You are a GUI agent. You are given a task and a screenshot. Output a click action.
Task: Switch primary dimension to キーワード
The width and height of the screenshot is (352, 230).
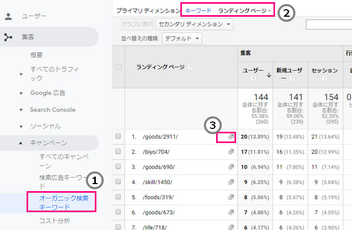click(x=198, y=10)
